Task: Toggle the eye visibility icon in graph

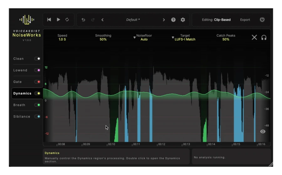Action: (263, 132)
